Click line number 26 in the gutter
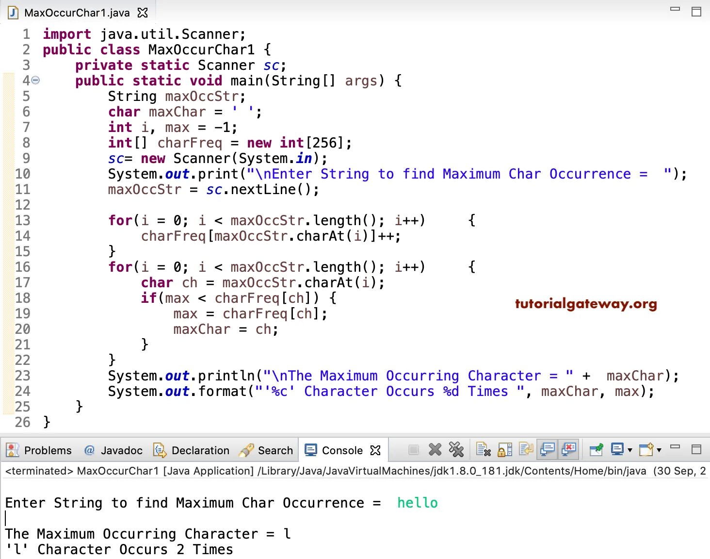 point(22,422)
